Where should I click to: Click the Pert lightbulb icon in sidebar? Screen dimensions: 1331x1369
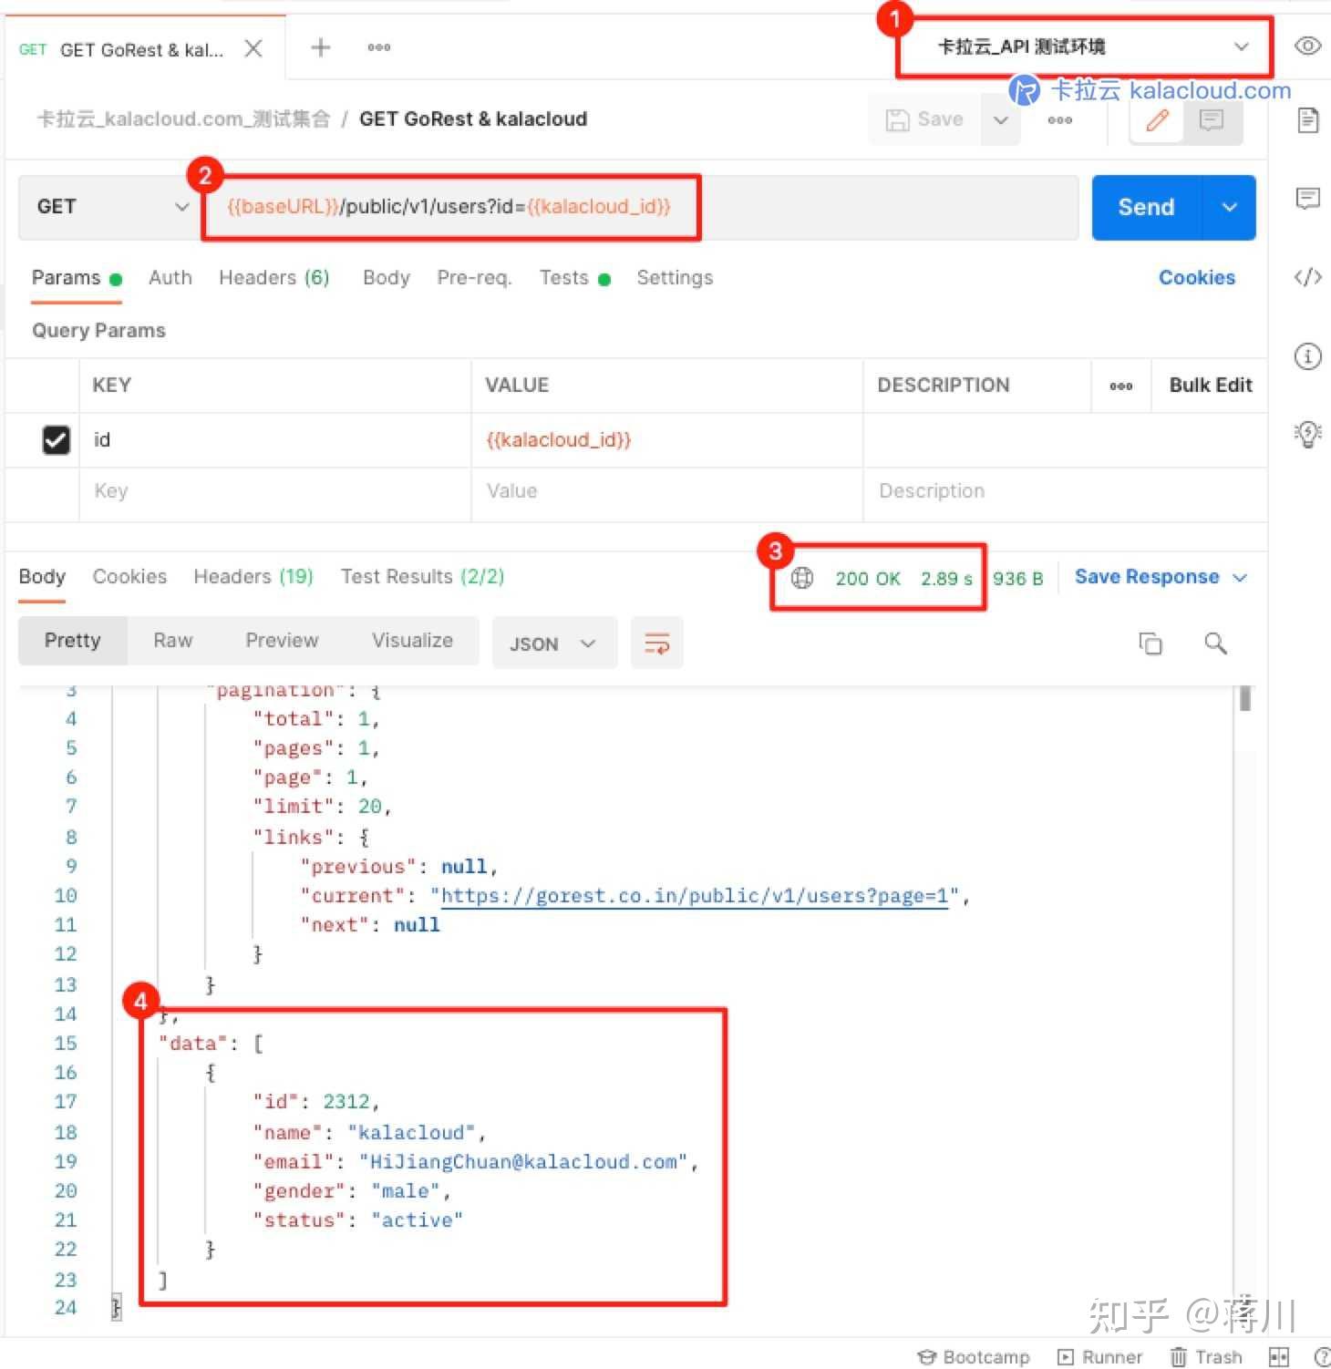[x=1307, y=435]
